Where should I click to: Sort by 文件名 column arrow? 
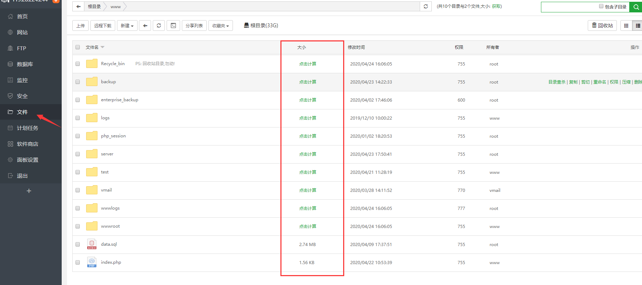[x=102, y=47]
